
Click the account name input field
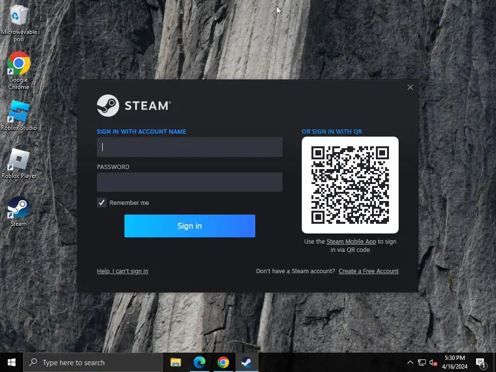click(189, 147)
